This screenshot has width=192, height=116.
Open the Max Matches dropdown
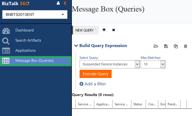click(x=153, y=64)
